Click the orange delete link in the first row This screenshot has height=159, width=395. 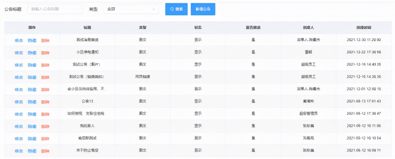tap(45, 40)
